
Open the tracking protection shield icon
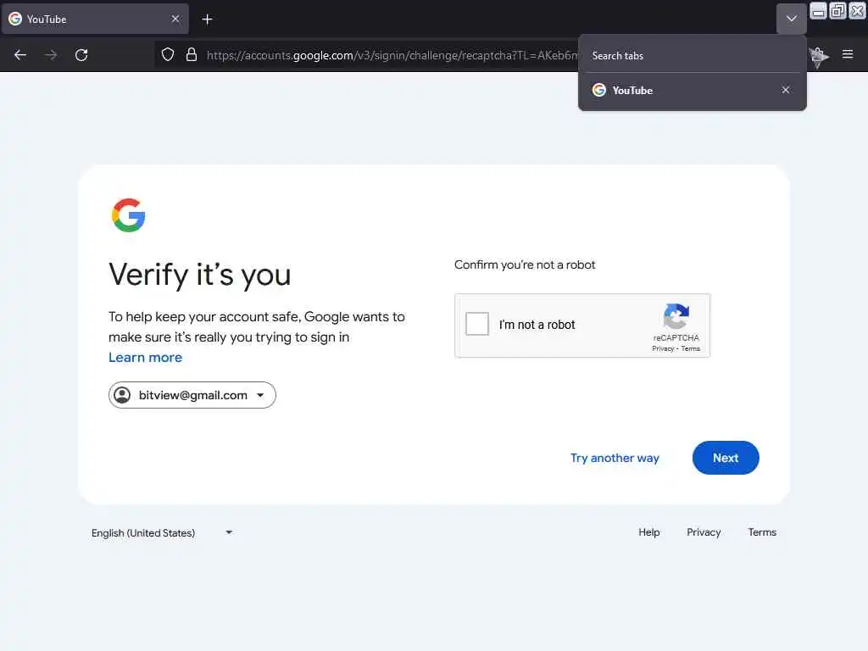(x=168, y=54)
